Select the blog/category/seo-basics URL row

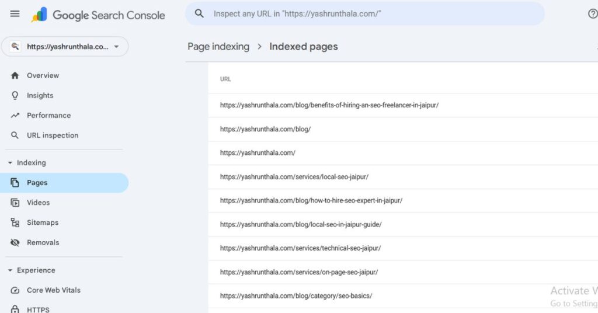pyautogui.click(x=403, y=296)
